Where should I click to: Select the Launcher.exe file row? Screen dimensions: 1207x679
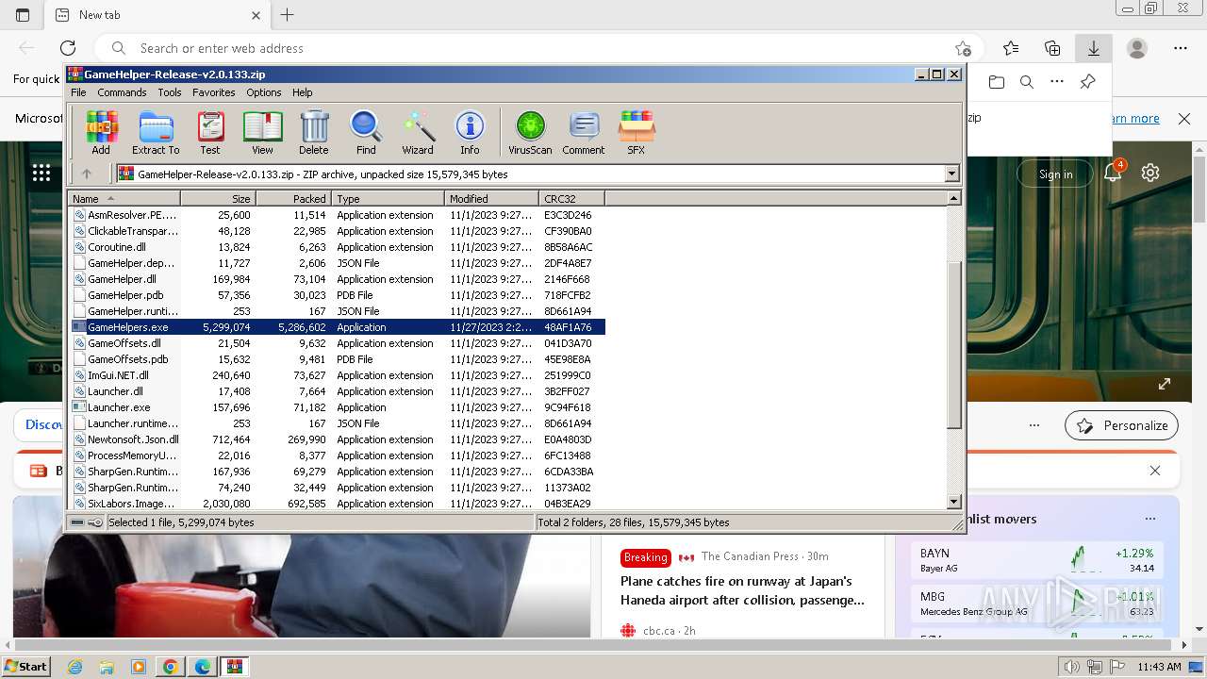(339, 407)
